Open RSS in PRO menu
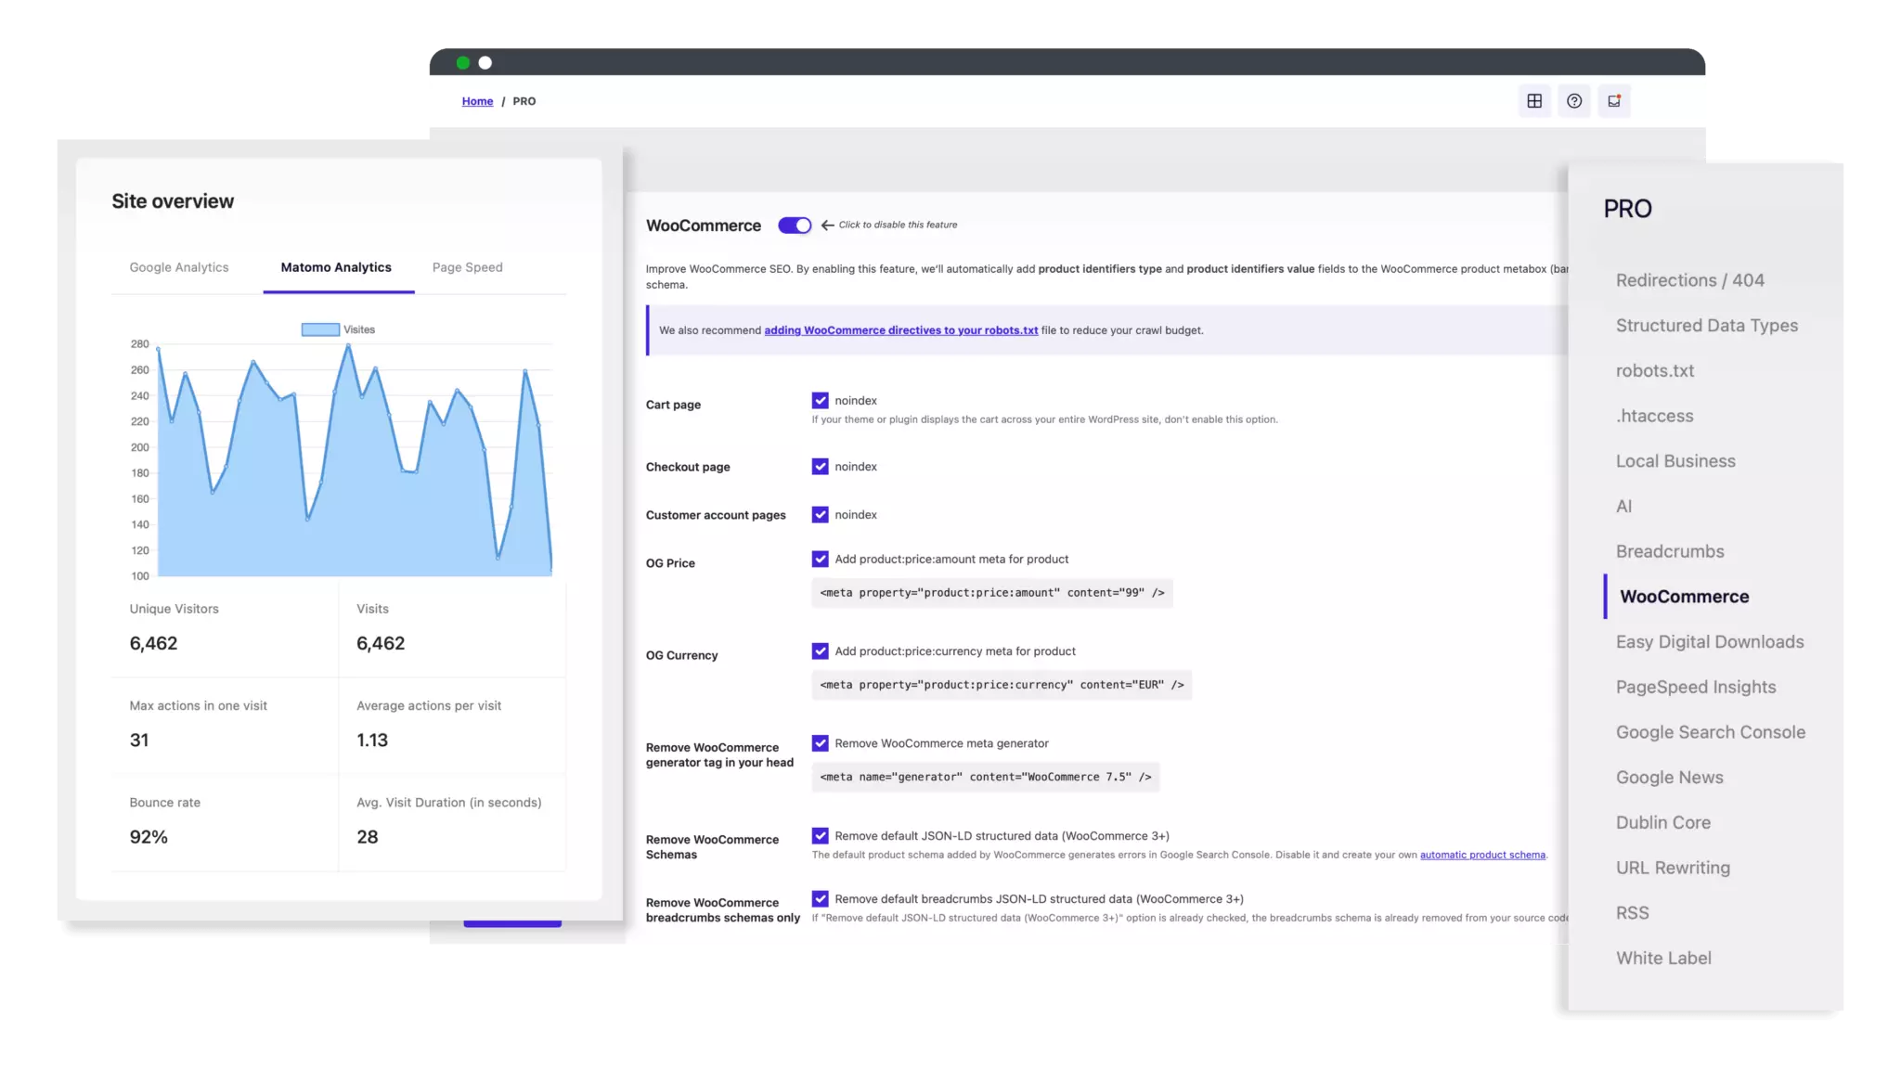This screenshot has height=1069, width=1901. [x=1632, y=913]
